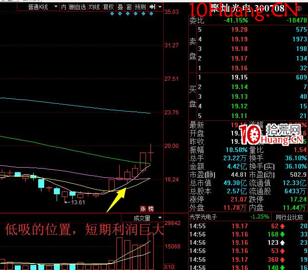Screen dimensions: 308x270
Task: Open 同行业比较 industry comparison tab
Action: click(289, 217)
